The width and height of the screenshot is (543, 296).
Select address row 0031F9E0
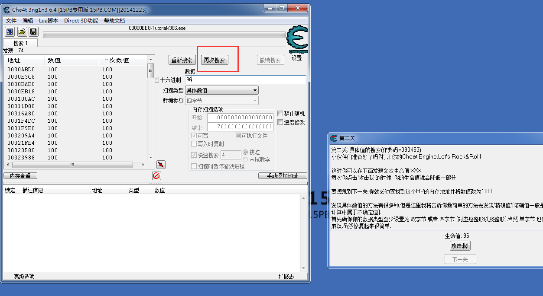[x=76, y=128]
